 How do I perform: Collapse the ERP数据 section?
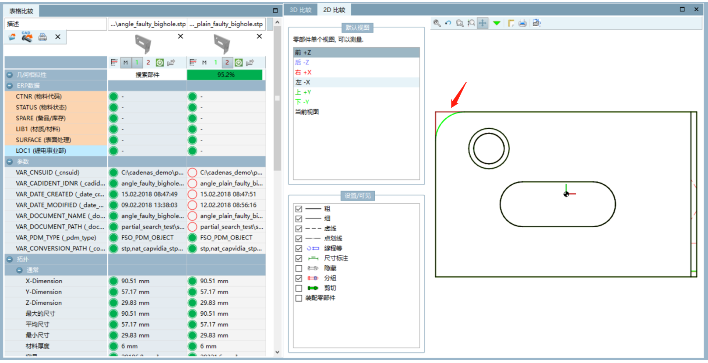[10, 86]
